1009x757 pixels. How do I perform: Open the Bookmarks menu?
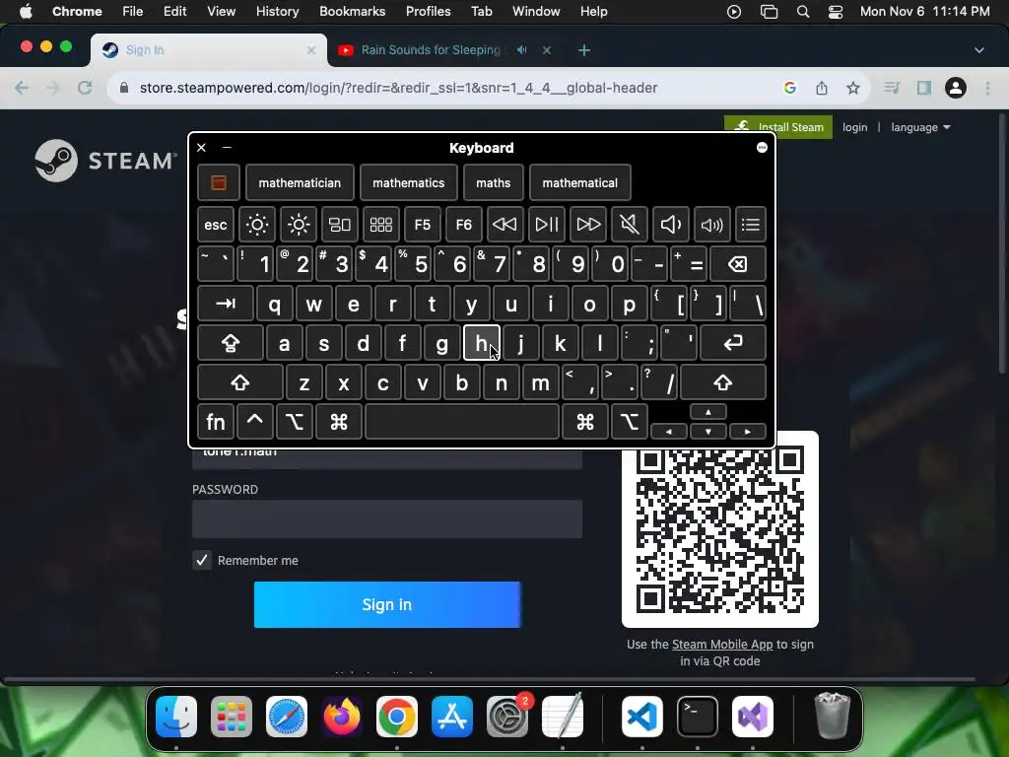point(352,12)
